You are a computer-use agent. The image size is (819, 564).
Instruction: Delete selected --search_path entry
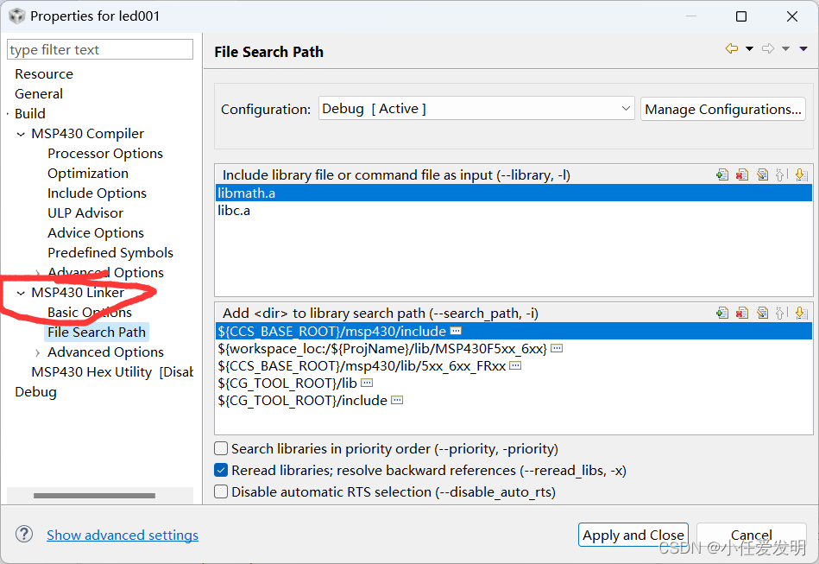[x=742, y=314]
